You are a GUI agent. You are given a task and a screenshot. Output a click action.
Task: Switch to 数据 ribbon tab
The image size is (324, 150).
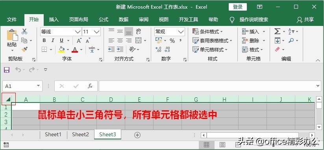(124, 20)
